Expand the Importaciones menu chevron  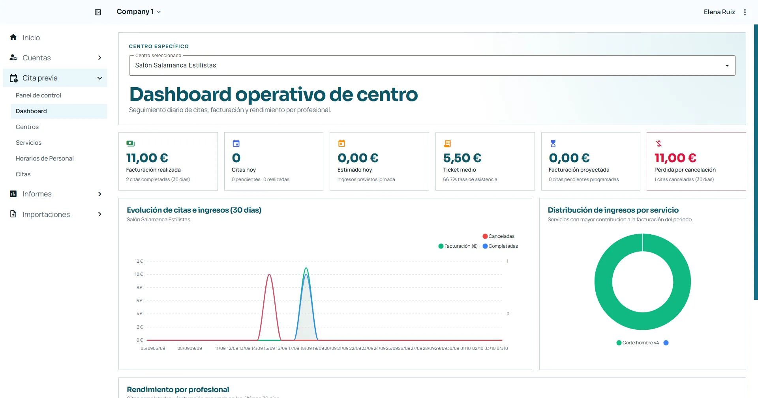click(99, 214)
